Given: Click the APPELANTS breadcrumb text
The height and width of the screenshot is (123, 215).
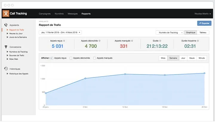Looking at the screenshot, I should 44,21.
